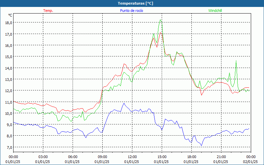Click the red Temp. legend label
Image resolution: width=264 pixels, height=165 pixels.
48,11
